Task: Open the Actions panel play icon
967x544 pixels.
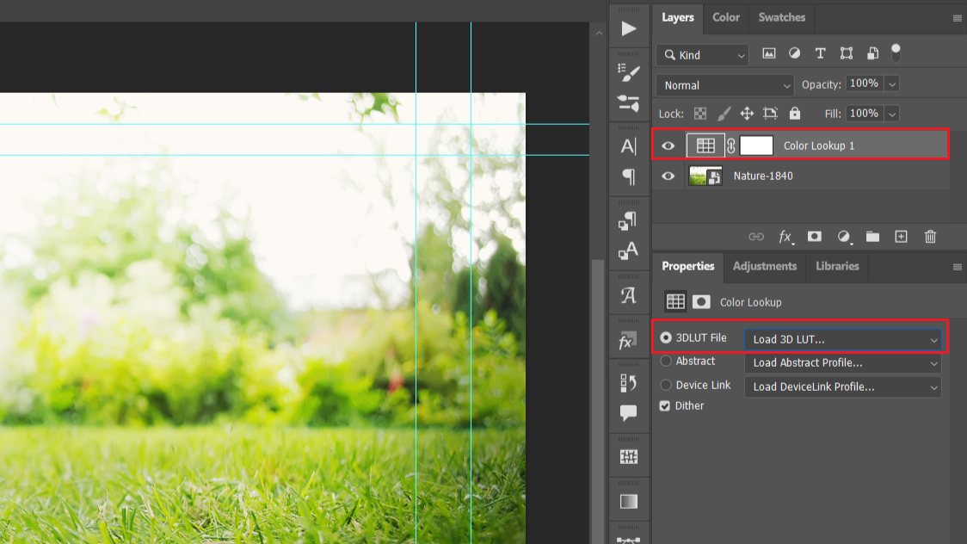Action: (629, 28)
